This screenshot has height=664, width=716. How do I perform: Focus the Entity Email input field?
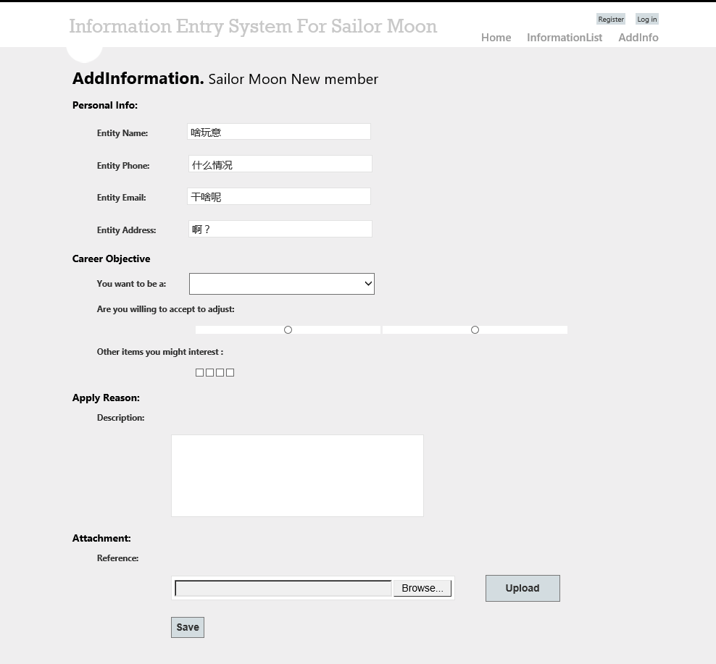click(279, 196)
